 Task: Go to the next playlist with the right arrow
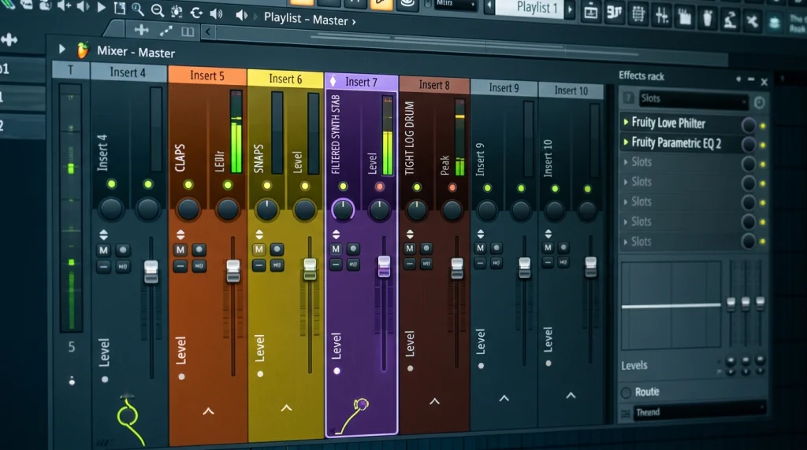pos(570,9)
